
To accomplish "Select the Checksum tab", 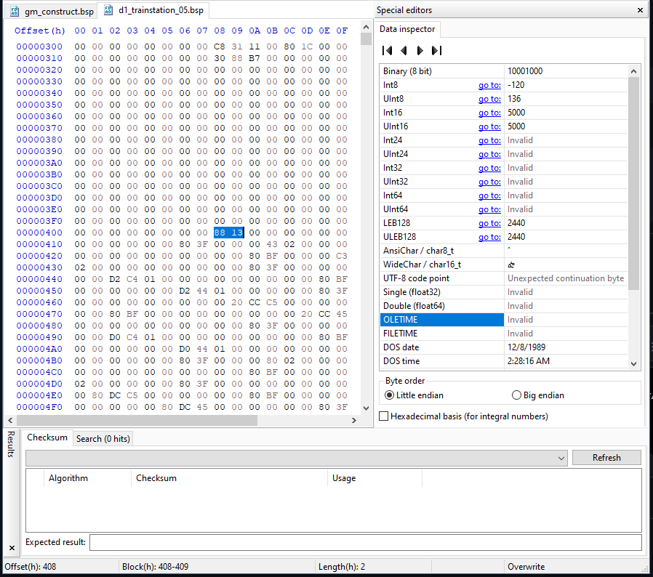I will point(47,437).
